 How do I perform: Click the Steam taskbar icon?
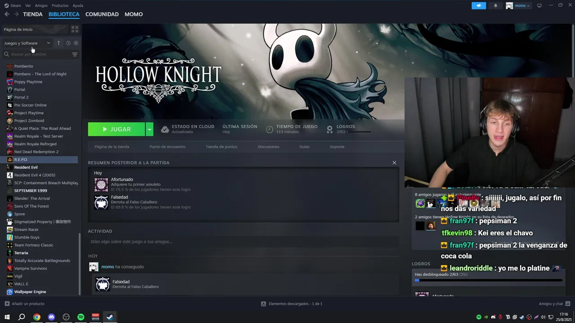[x=110, y=317]
